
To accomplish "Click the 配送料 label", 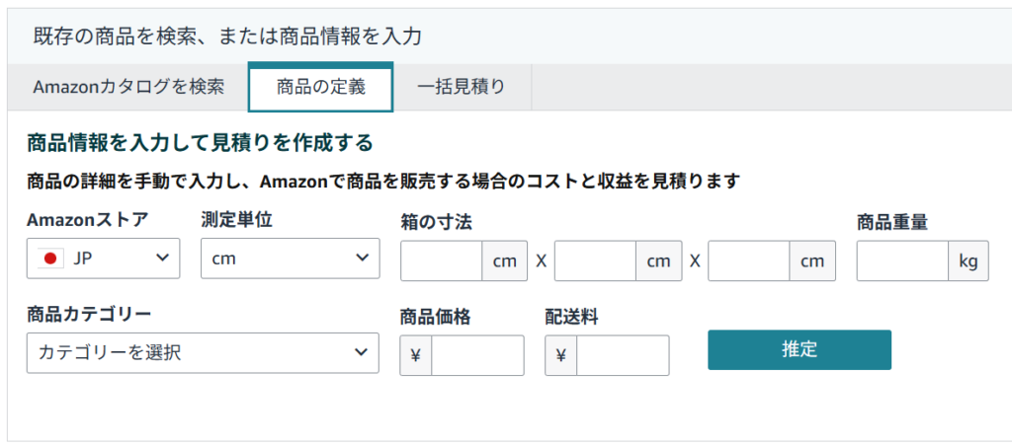I will tap(571, 317).
